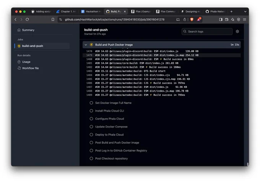This screenshot has width=260, height=181.
Task: Open Brave Wallet icon
Action: [x=227, y=20]
